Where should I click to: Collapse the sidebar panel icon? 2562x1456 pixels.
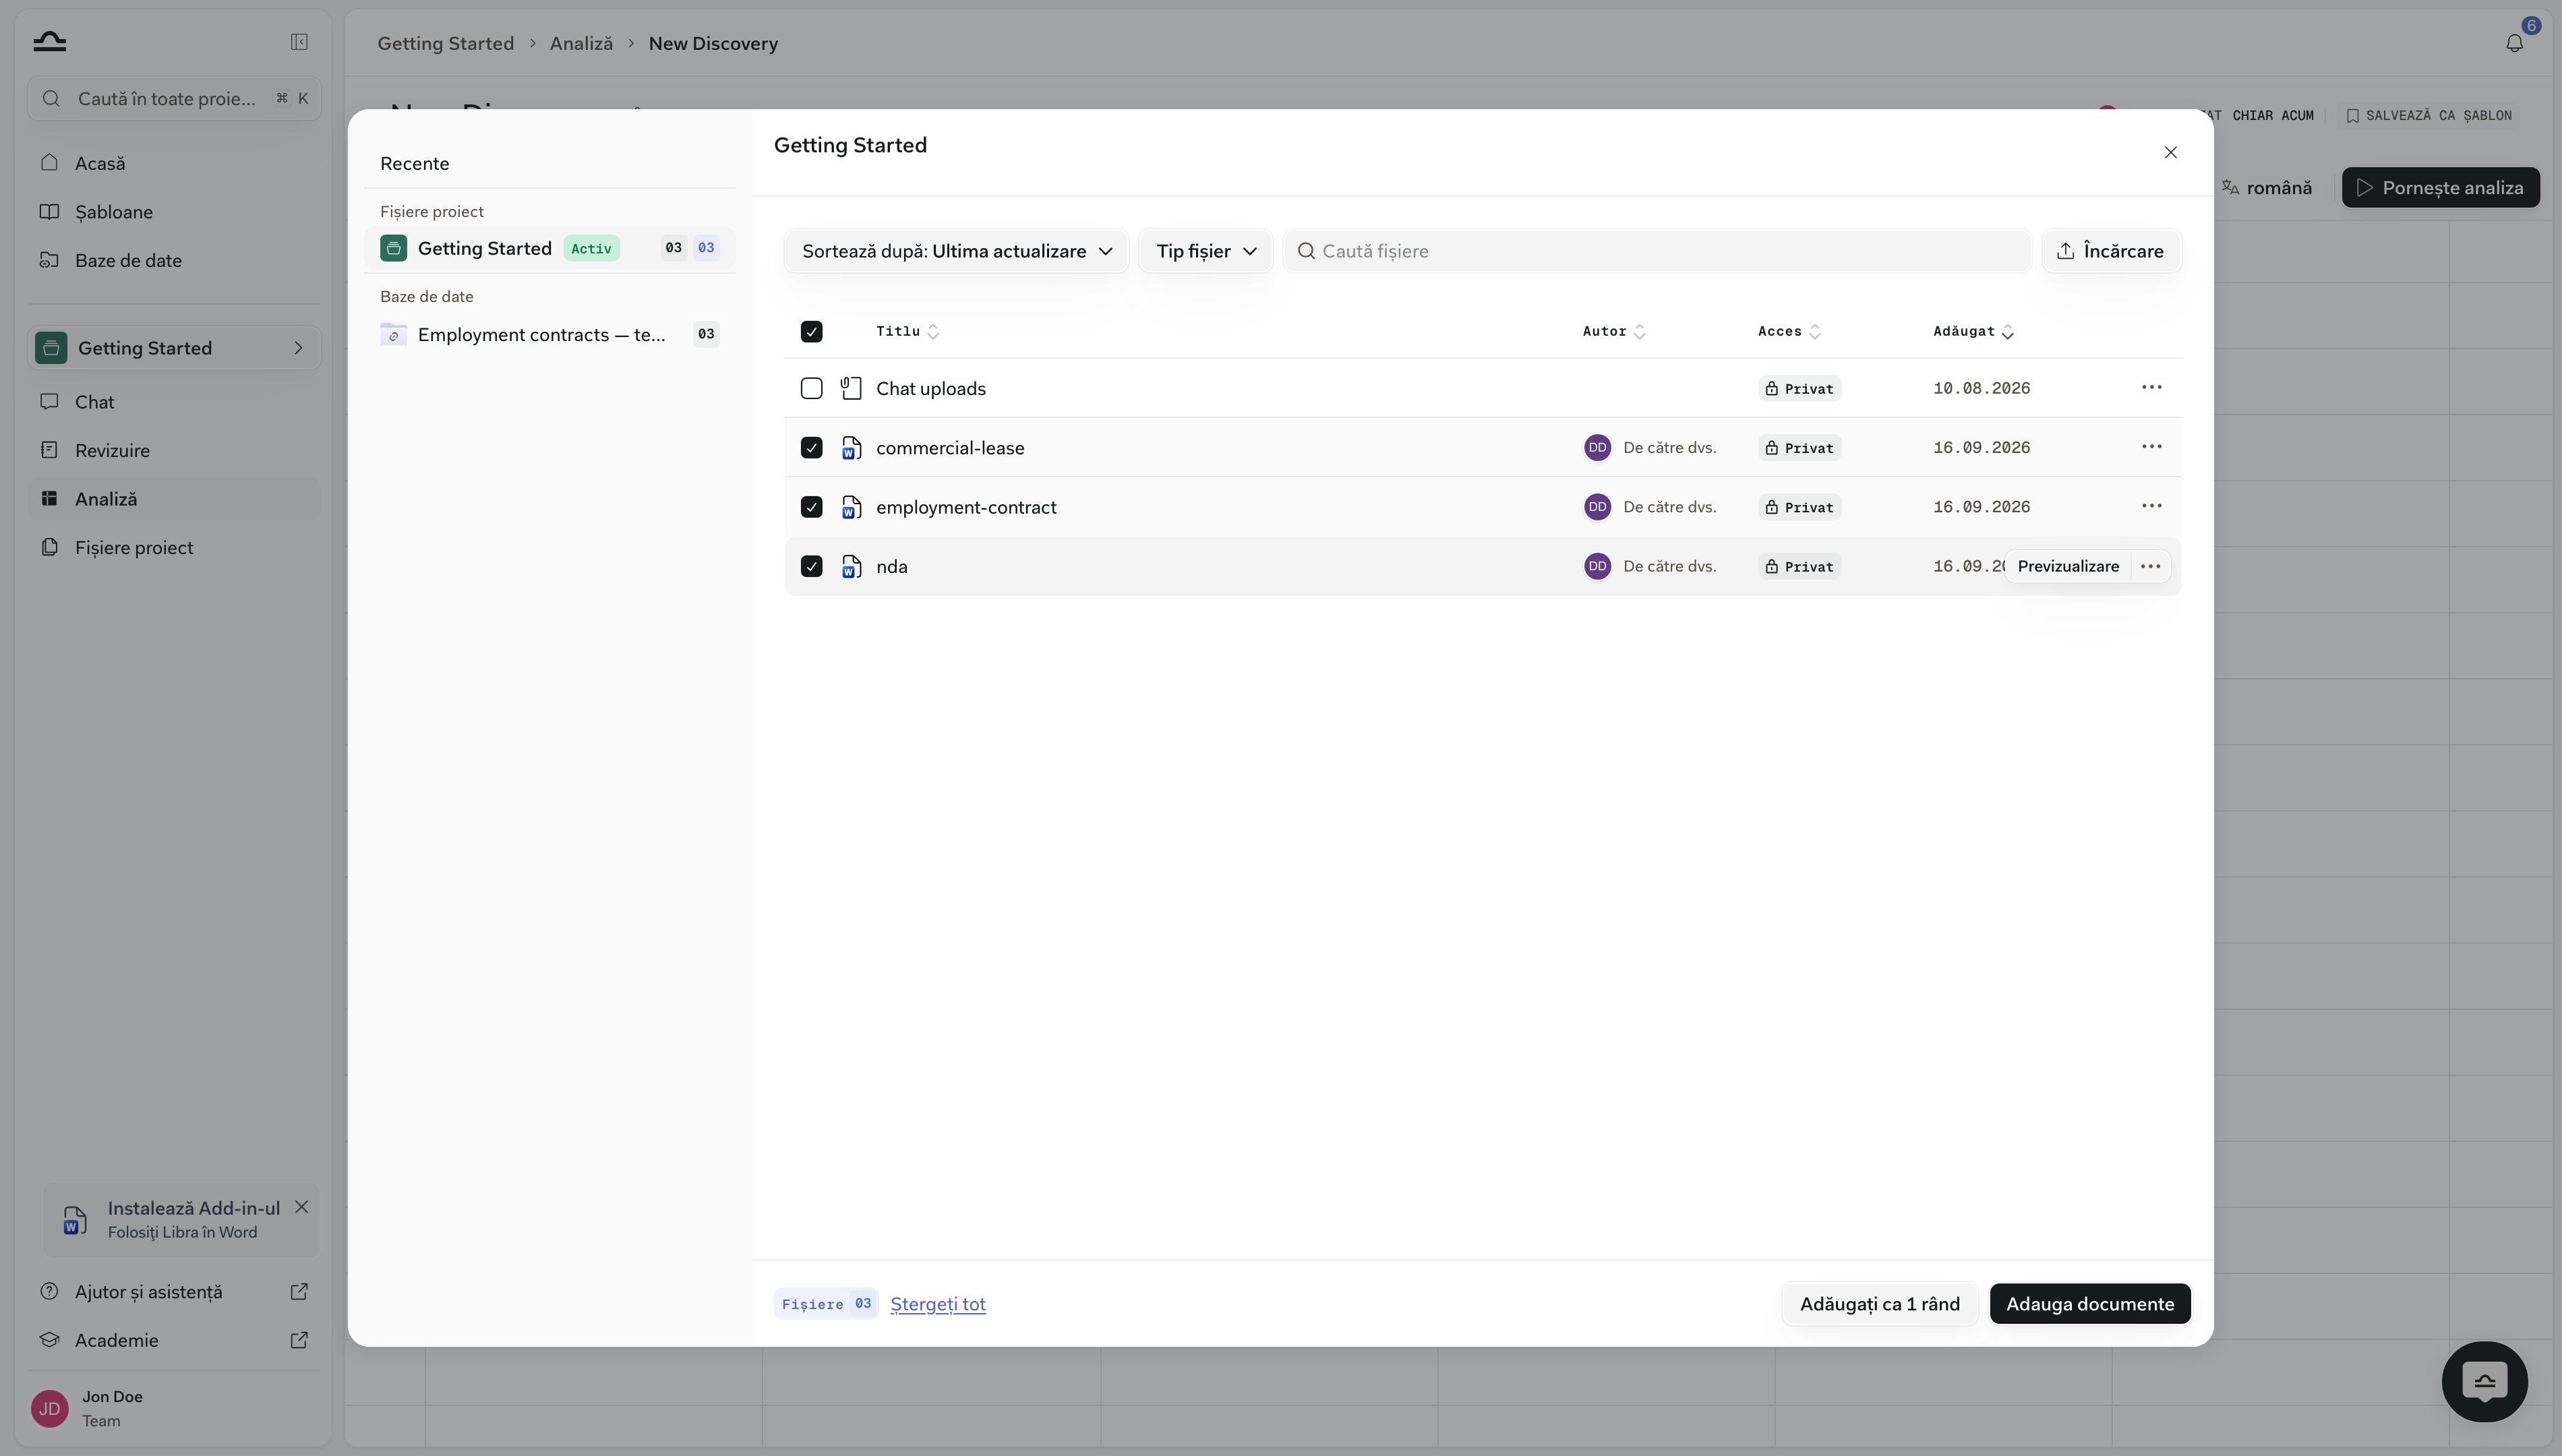tap(299, 42)
